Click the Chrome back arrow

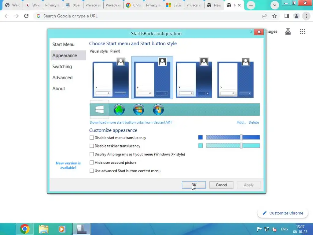click(7, 16)
